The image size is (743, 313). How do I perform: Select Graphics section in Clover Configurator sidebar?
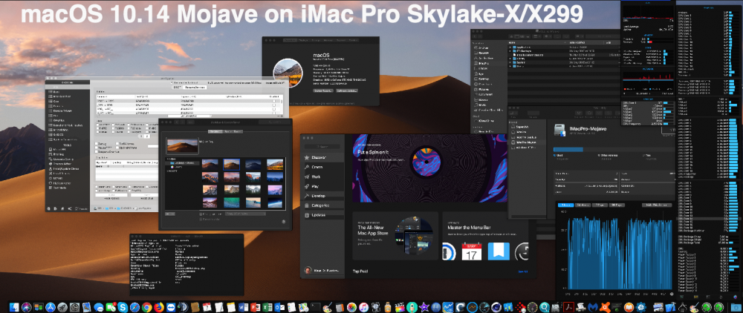pos(58,120)
